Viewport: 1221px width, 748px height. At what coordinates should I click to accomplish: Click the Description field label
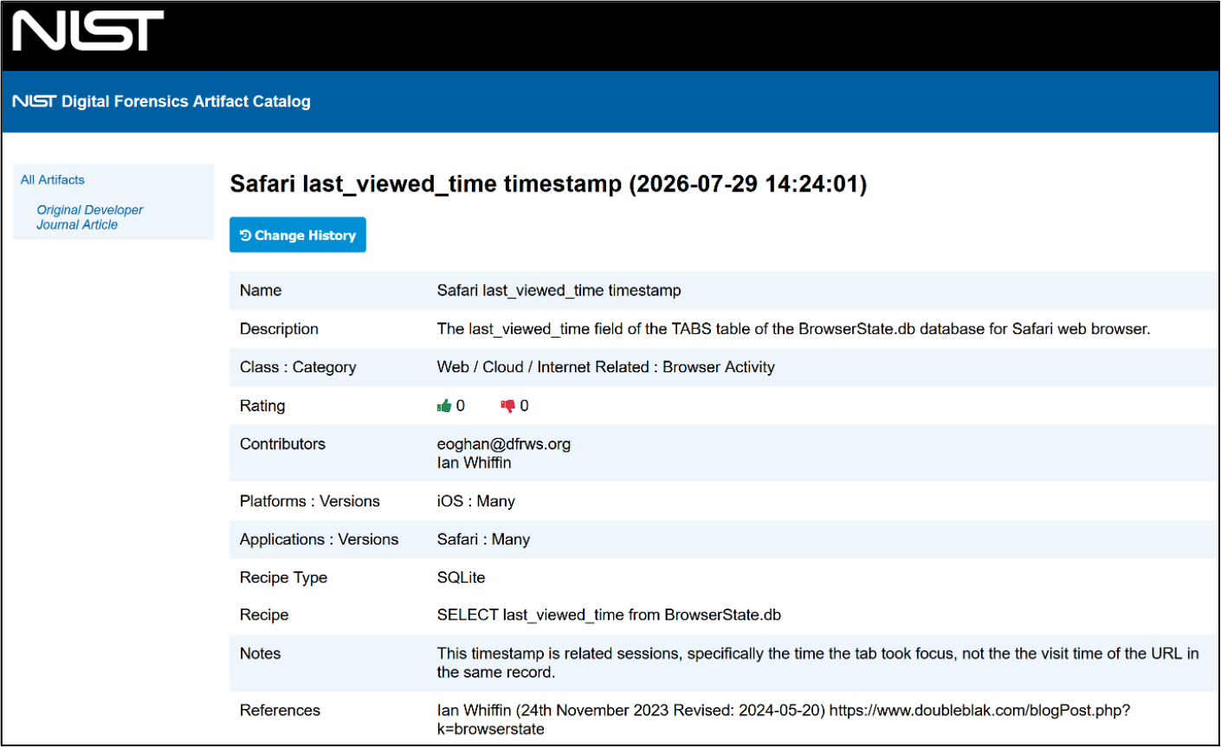tap(279, 329)
